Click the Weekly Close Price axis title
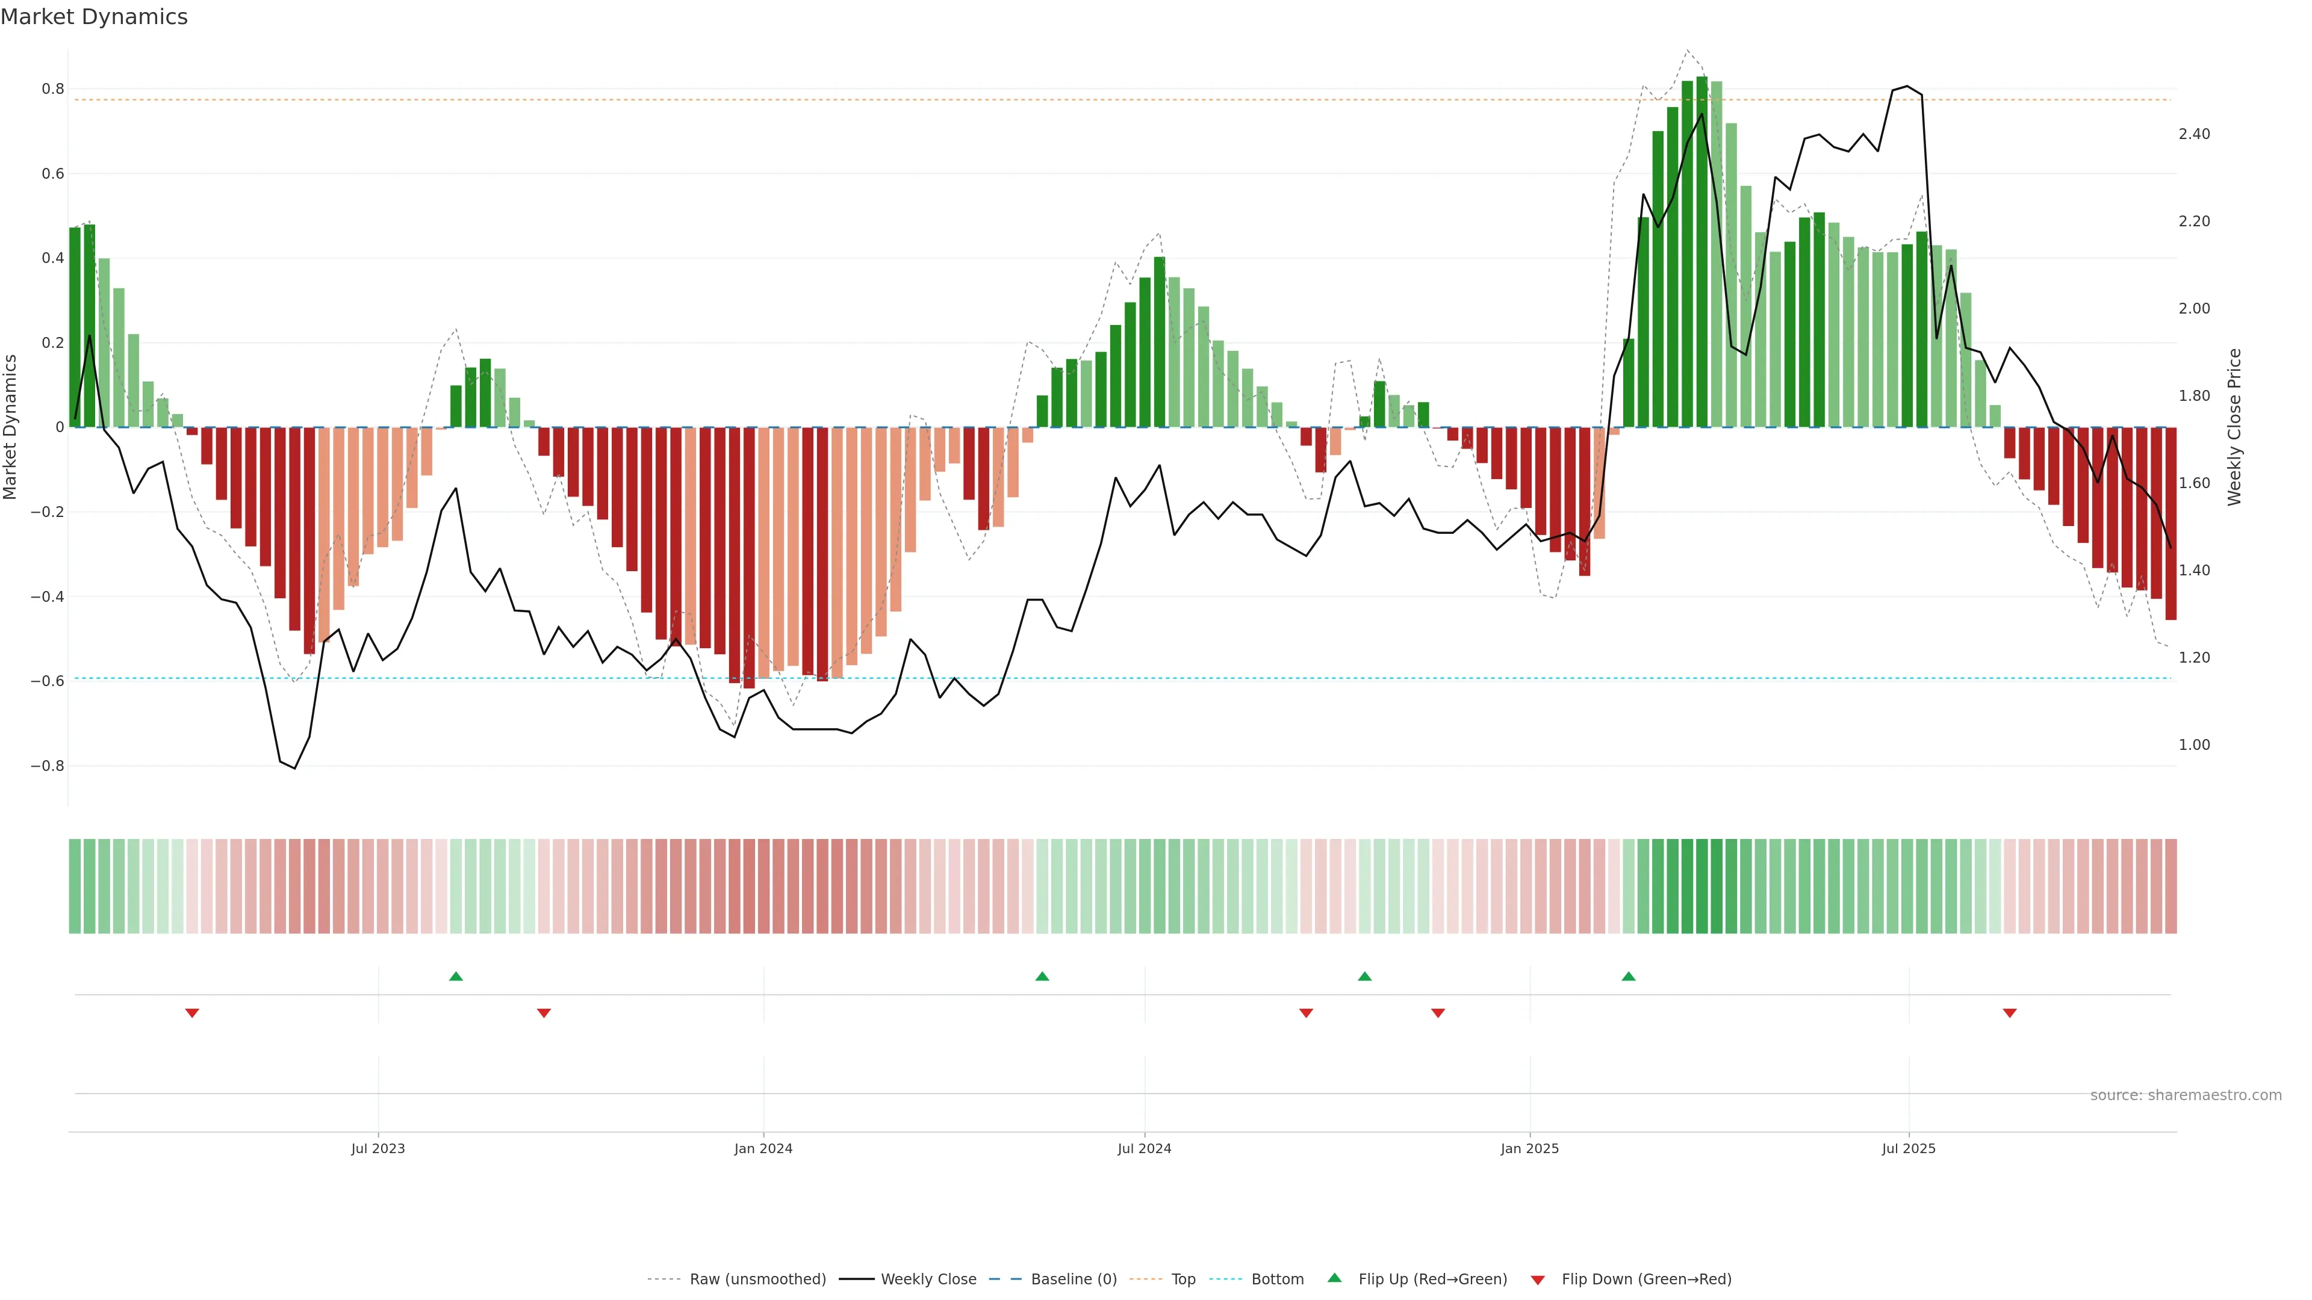The width and height of the screenshot is (2312, 1300). pos(2235,427)
